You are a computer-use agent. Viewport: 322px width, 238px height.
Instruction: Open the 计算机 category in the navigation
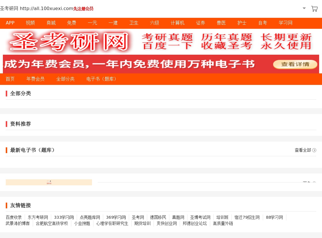click(178, 23)
